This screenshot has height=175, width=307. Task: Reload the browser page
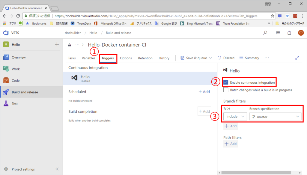pyautogui.click(x=18, y=16)
